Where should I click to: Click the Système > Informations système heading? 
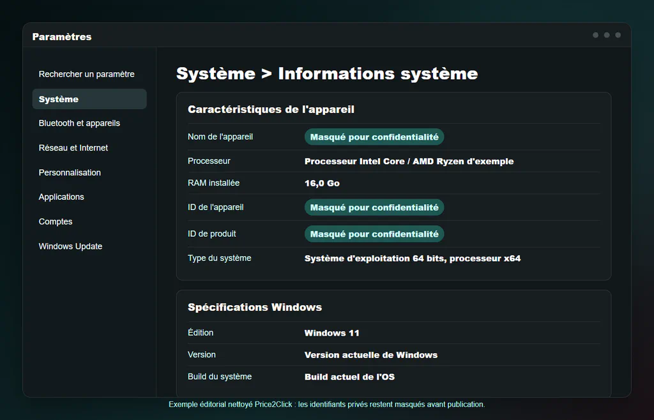[327, 74]
